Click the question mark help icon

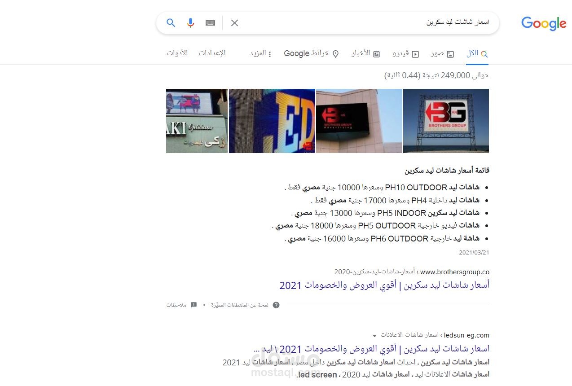(276, 305)
